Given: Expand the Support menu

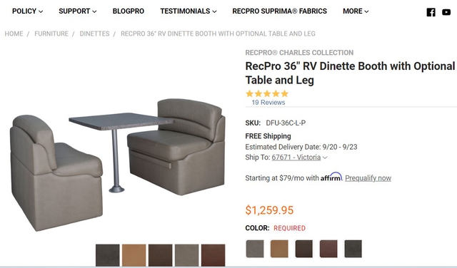Looking at the screenshot, I should (78, 11).
